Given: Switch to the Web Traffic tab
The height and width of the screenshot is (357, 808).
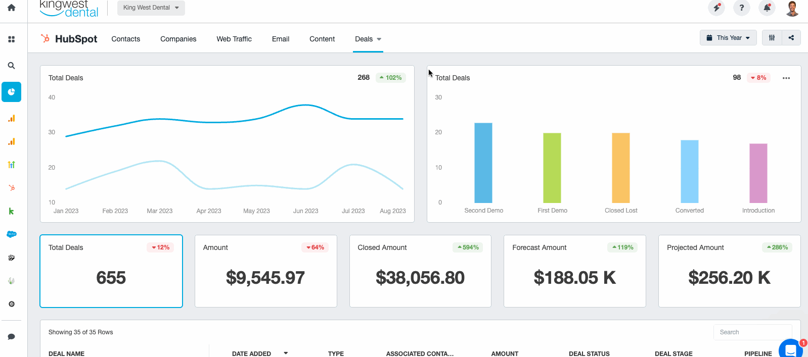Looking at the screenshot, I should coord(234,39).
